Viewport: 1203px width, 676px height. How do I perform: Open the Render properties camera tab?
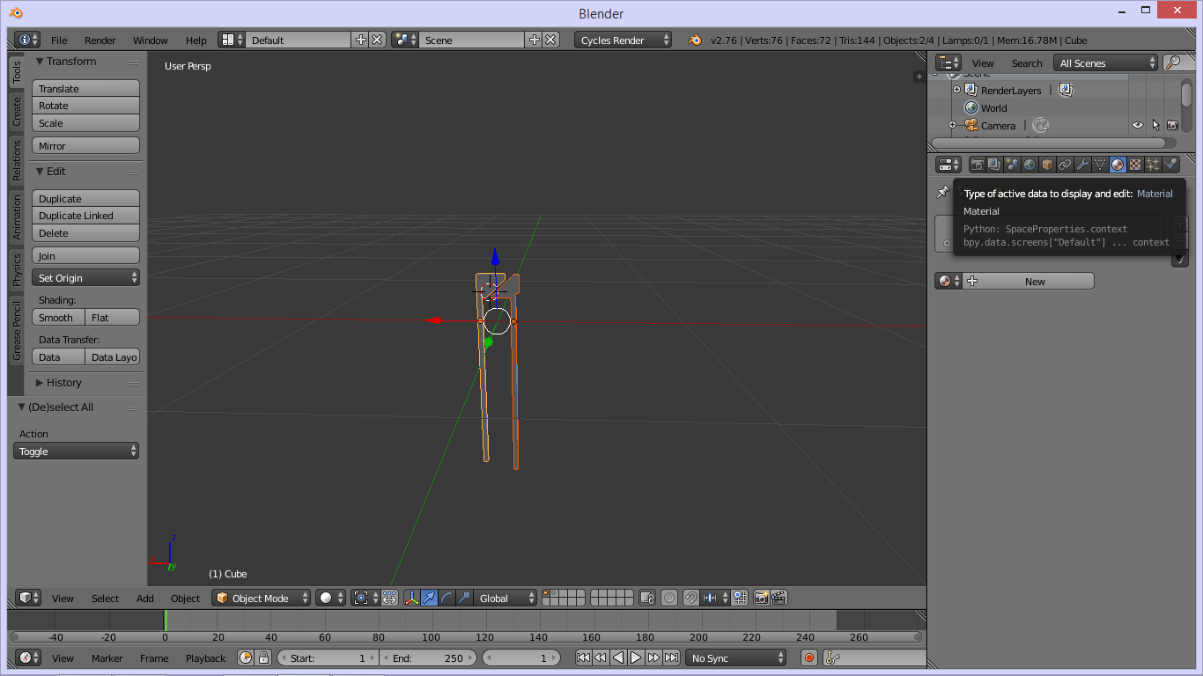(977, 165)
